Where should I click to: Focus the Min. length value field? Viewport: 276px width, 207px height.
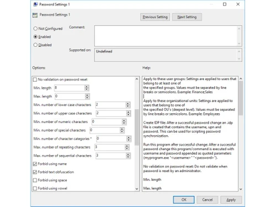click(x=70, y=88)
